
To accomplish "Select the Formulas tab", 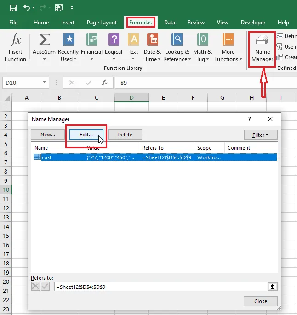I will 141,22.
